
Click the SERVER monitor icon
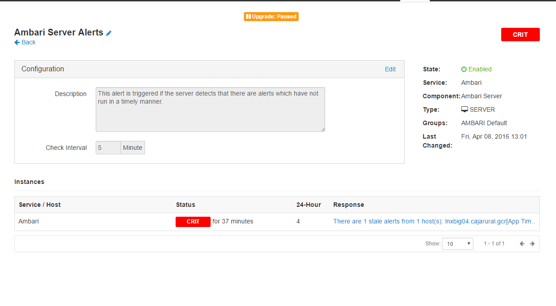(465, 109)
